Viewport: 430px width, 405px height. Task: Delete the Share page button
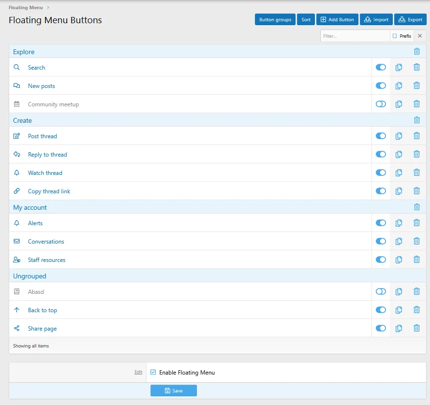tap(416, 328)
